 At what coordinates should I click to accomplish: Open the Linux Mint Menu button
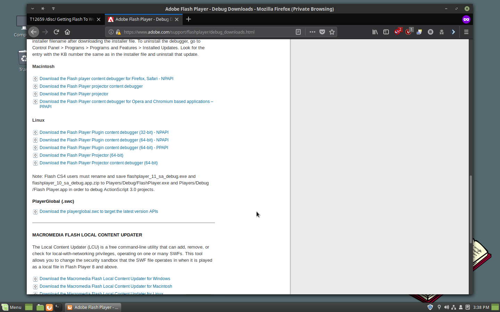(x=12, y=307)
